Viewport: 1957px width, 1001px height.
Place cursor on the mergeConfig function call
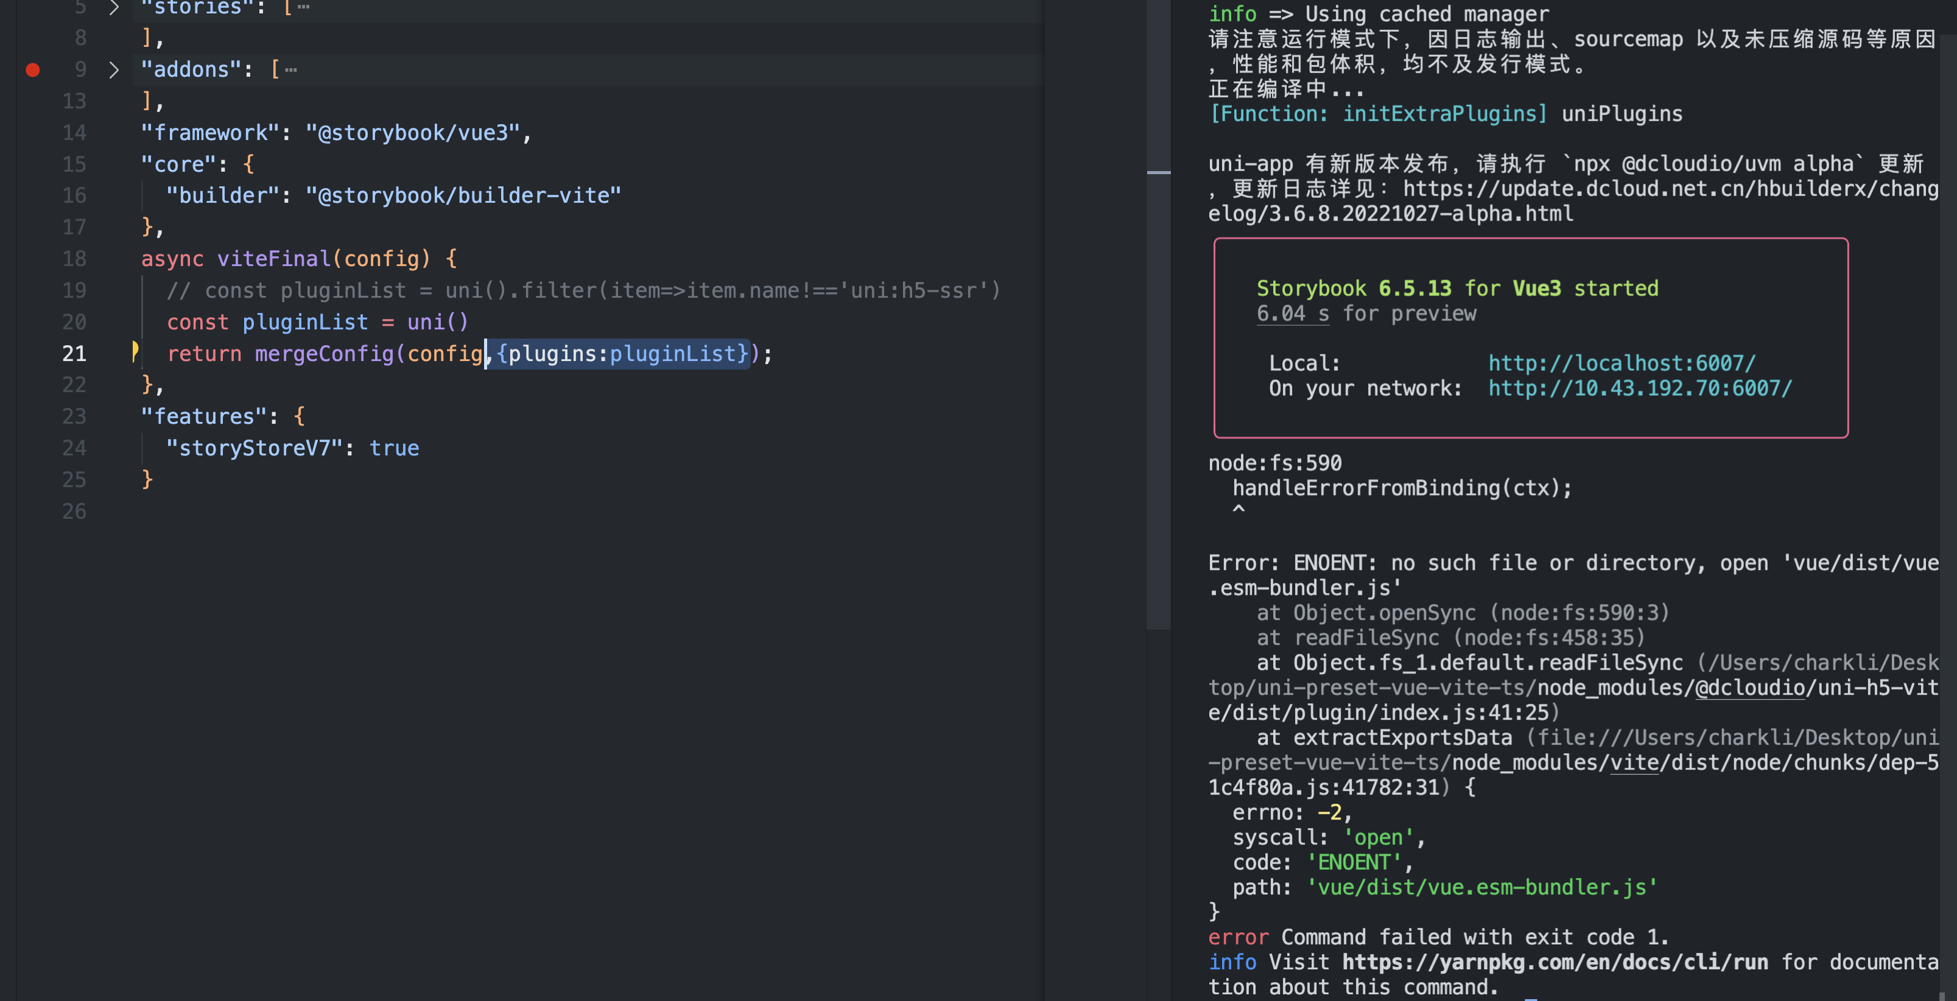click(325, 354)
